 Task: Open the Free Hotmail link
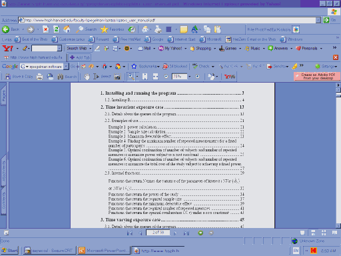[127, 39]
